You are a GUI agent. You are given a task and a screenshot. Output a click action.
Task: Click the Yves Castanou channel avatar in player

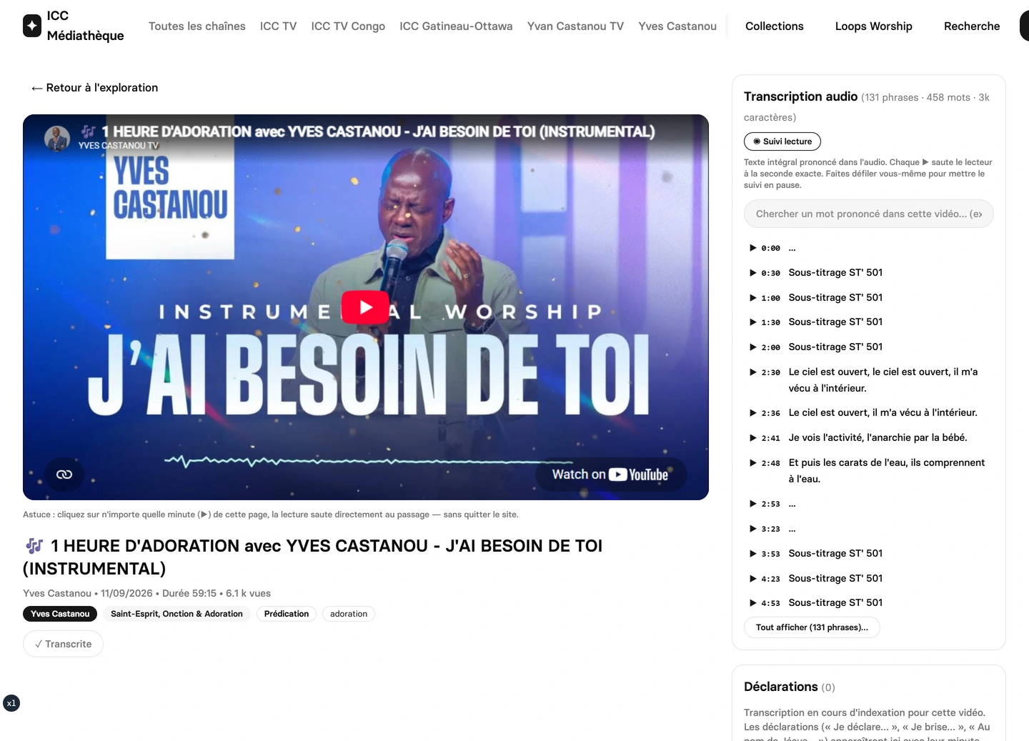(x=57, y=138)
